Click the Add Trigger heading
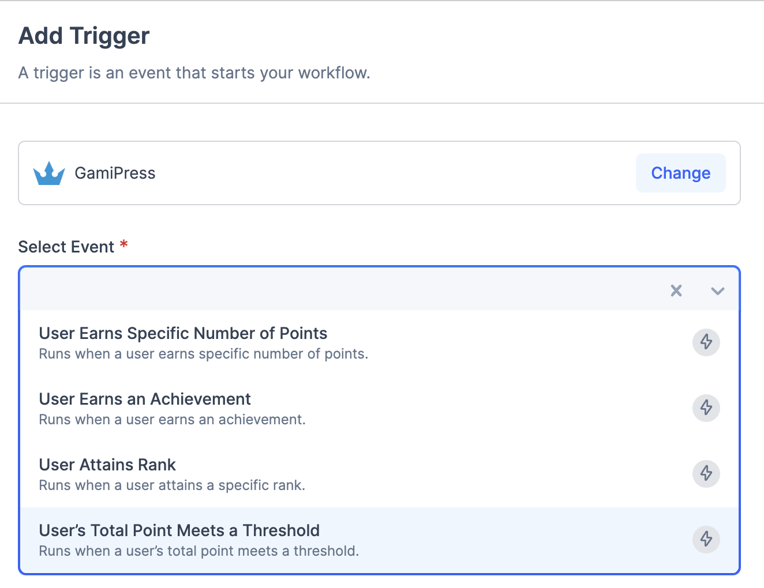Image resolution: width=764 pixels, height=588 pixels. tap(84, 36)
